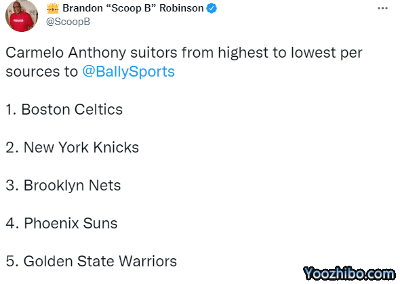Image resolution: width=400 pixels, height=284 pixels.
Task: Open the @ScoopB handle link
Action: tap(68, 22)
